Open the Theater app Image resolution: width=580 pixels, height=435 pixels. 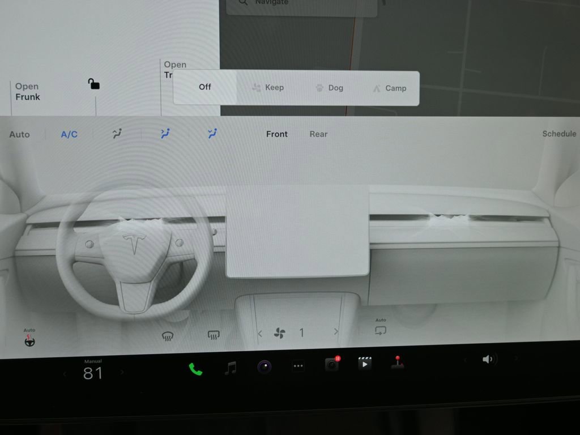coord(364,364)
